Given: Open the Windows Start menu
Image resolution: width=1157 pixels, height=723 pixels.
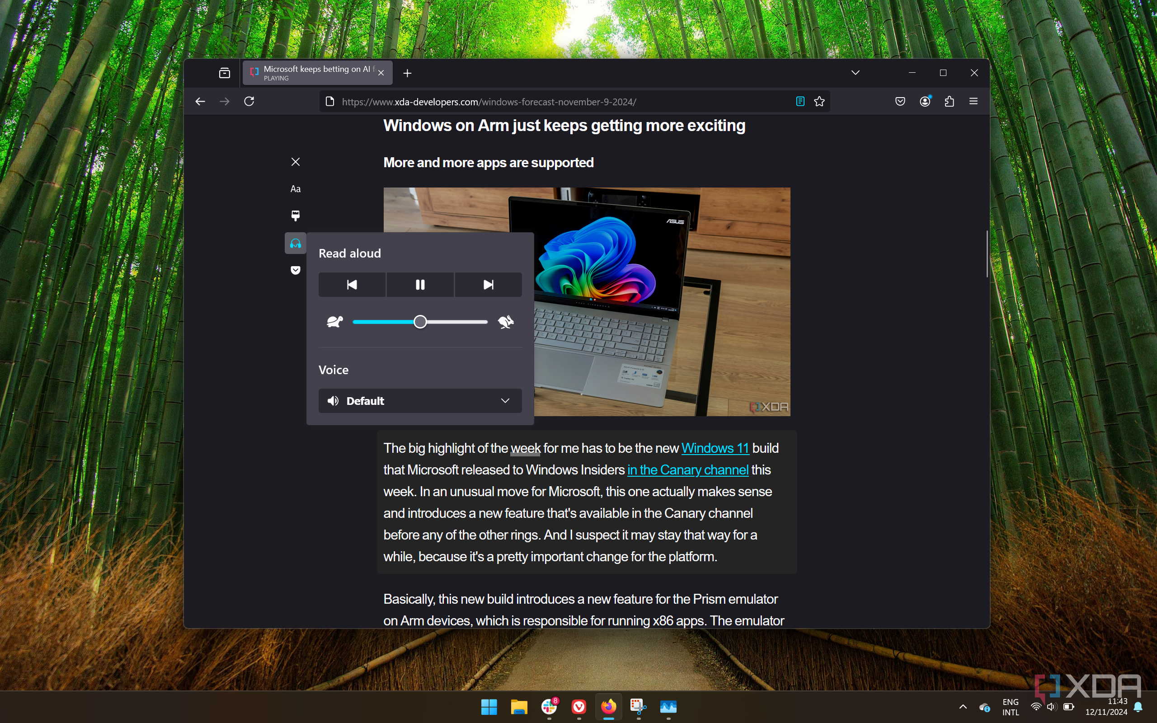Looking at the screenshot, I should pos(489,707).
